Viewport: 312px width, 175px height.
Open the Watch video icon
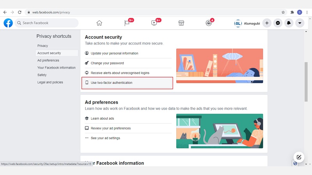154,23
